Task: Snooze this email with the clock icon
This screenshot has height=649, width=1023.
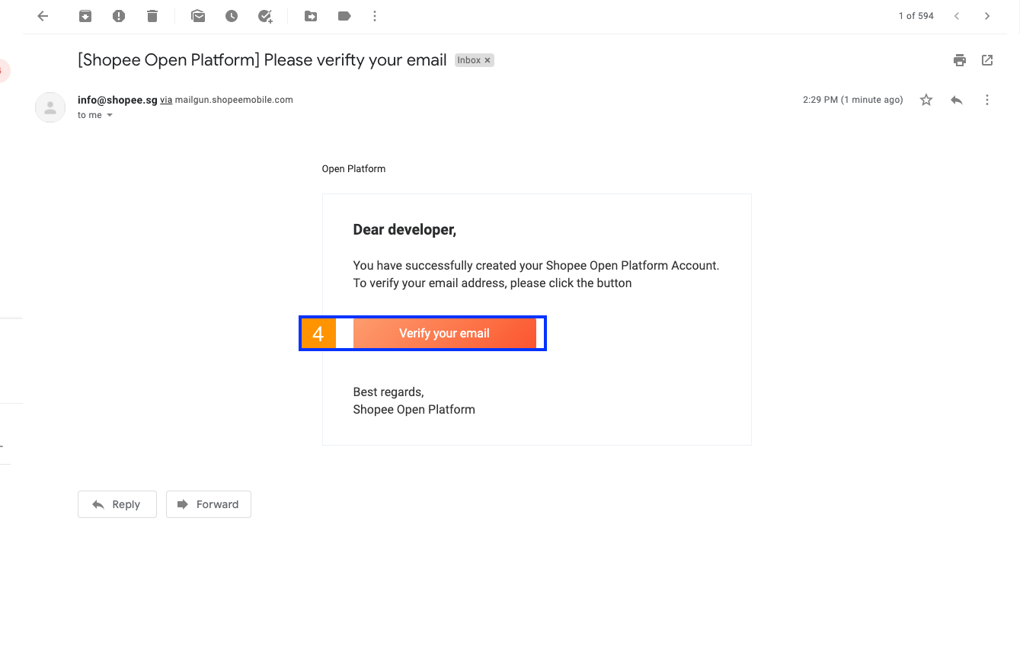Action: 232,16
